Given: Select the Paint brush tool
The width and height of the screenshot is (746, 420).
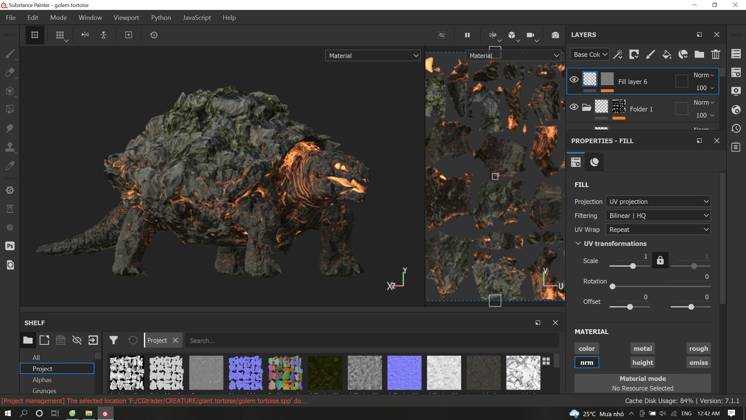Looking at the screenshot, I should (10, 54).
